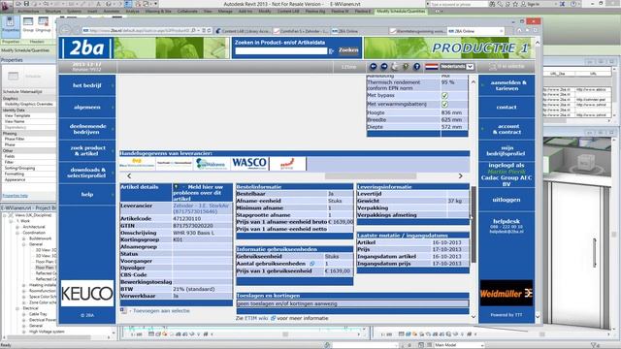This screenshot has width=621, height=349.
Task: Click the home icon in browser popup
Action: 519,30
